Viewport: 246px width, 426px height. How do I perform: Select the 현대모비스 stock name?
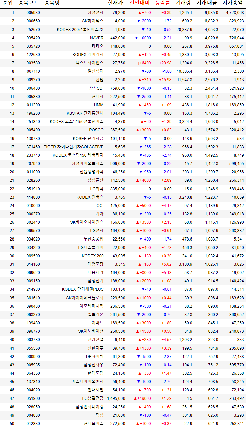pos(94,424)
